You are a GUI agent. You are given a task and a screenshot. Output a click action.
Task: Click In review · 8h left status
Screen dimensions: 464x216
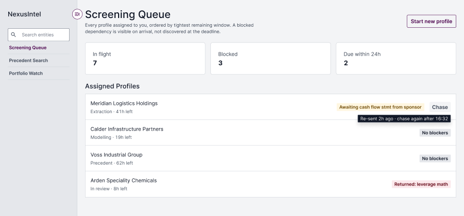pyautogui.click(x=109, y=189)
